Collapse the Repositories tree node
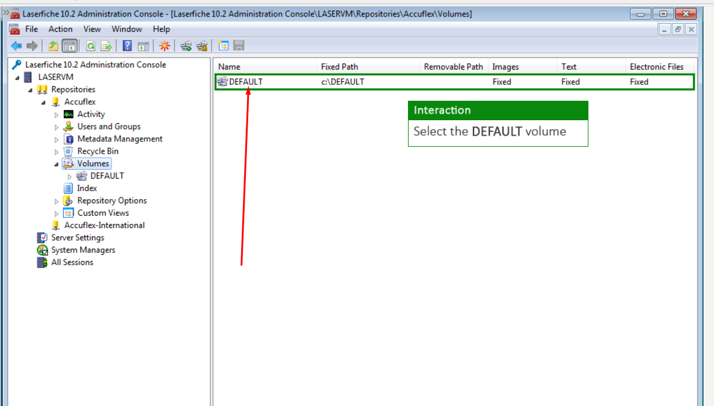The width and height of the screenshot is (714, 406). (30, 90)
